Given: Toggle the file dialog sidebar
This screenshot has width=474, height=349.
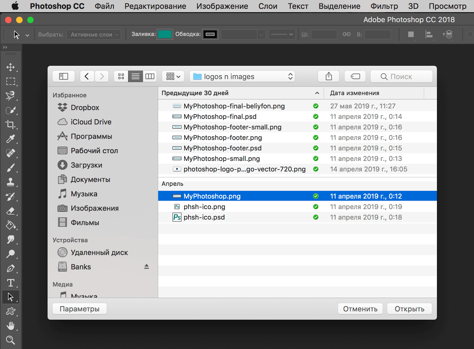Looking at the screenshot, I should (x=63, y=76).
